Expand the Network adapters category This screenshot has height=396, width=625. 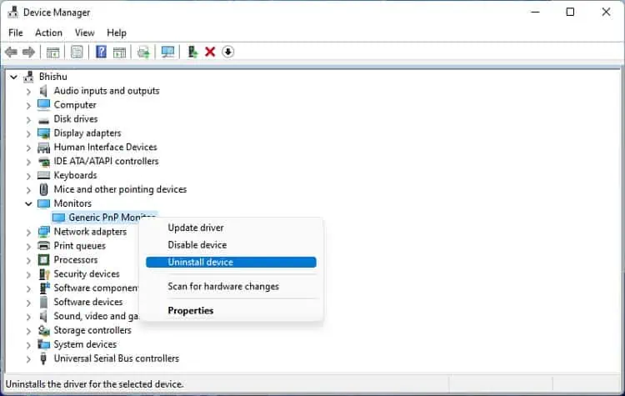28,232
